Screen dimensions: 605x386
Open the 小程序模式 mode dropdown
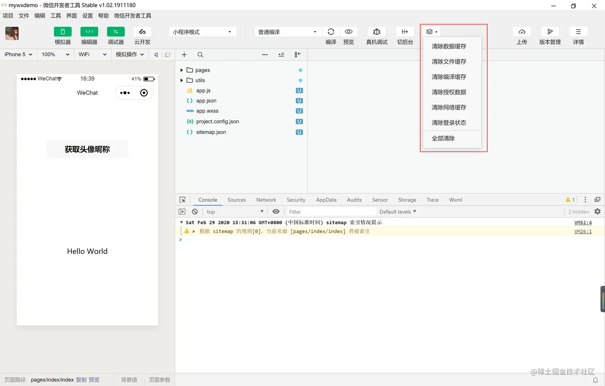(x=202, y=32)
